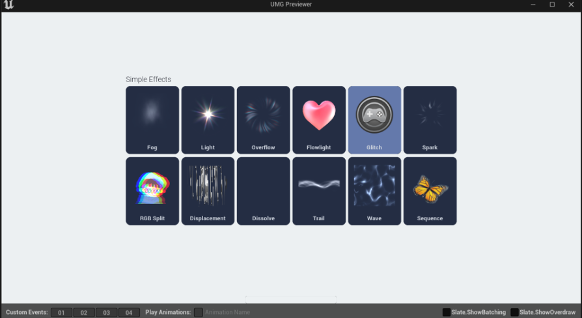Trigger custom event 04

(129, 312)
